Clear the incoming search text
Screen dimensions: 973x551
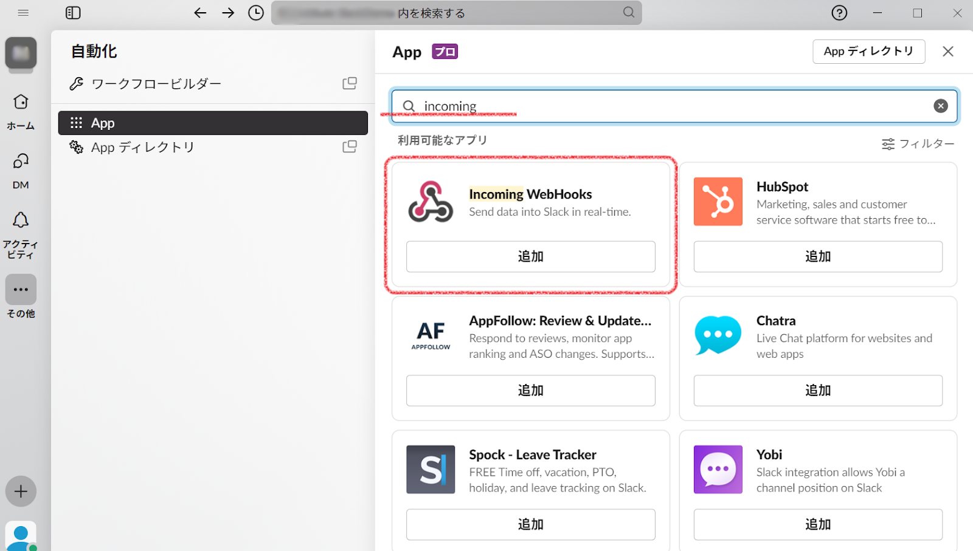pos(941,106)
